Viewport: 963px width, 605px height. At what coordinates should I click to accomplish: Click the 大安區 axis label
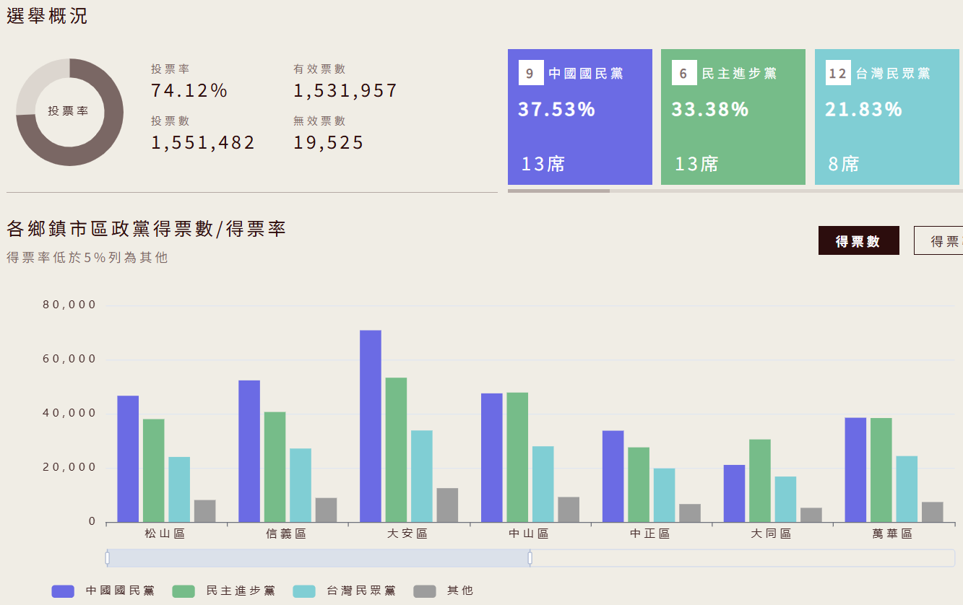[407, 534]
